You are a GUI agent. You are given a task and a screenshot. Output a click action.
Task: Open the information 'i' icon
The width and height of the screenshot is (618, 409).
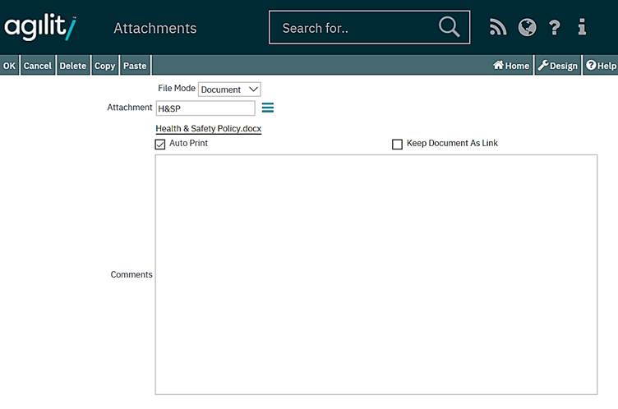point(582,28)
